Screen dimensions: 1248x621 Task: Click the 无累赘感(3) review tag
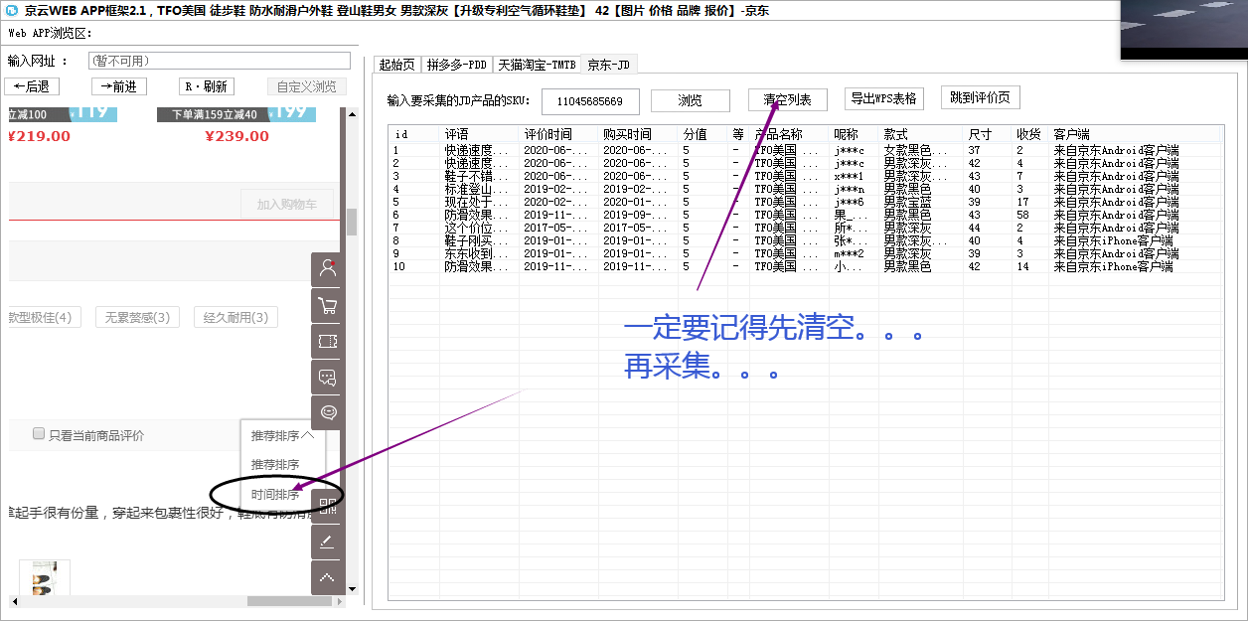136,318
